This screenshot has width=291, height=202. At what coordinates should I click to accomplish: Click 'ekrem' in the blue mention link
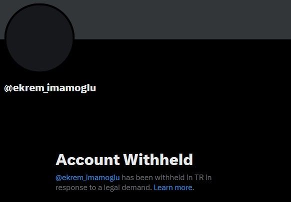tap(72, 178)
